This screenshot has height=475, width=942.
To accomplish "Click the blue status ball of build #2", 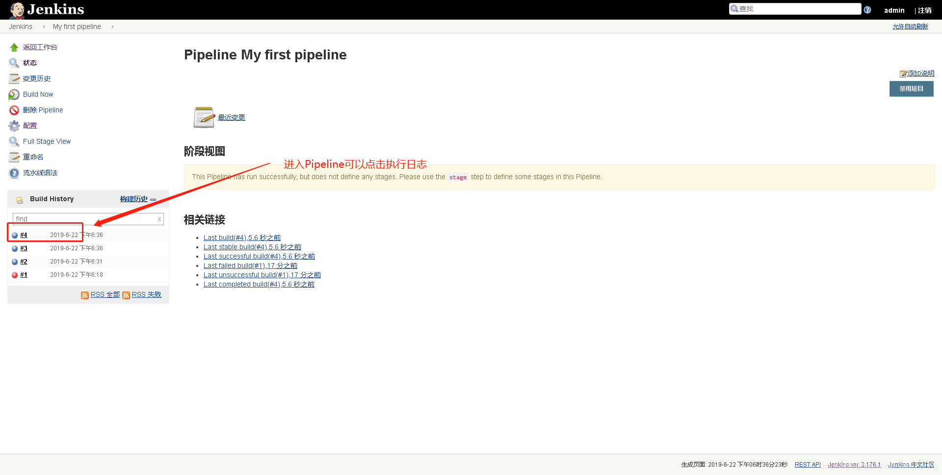I will [x=15, y=262].
